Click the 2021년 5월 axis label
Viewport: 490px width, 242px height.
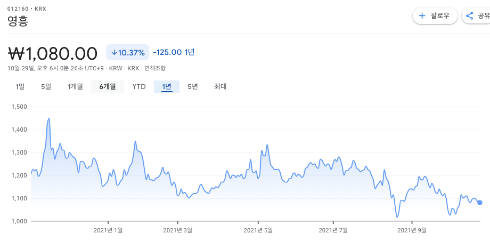[258, 230]
